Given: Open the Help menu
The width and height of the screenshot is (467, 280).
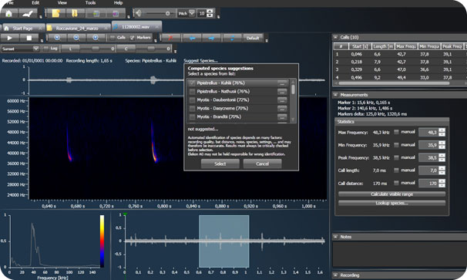Looking at the screenshot, I should pyautogui.click(x=118, y=2).
